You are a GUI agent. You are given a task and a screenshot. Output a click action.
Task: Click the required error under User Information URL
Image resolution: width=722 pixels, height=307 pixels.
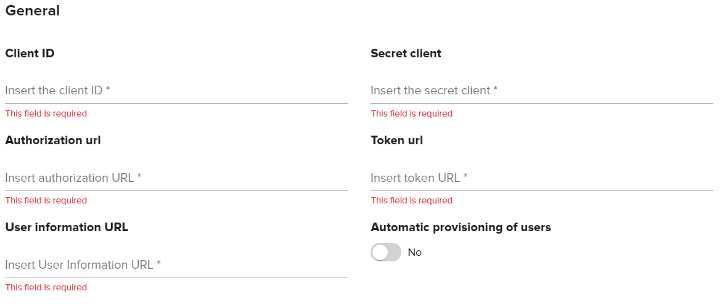46,288
